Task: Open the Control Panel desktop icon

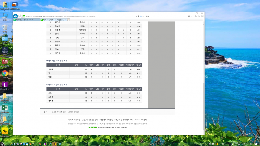Action: point(5,40)
